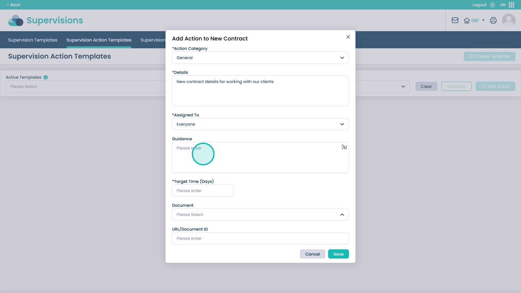Click the Logout icon
The height and width of the screenshot is (293, 521).
(x=492, y=5)
